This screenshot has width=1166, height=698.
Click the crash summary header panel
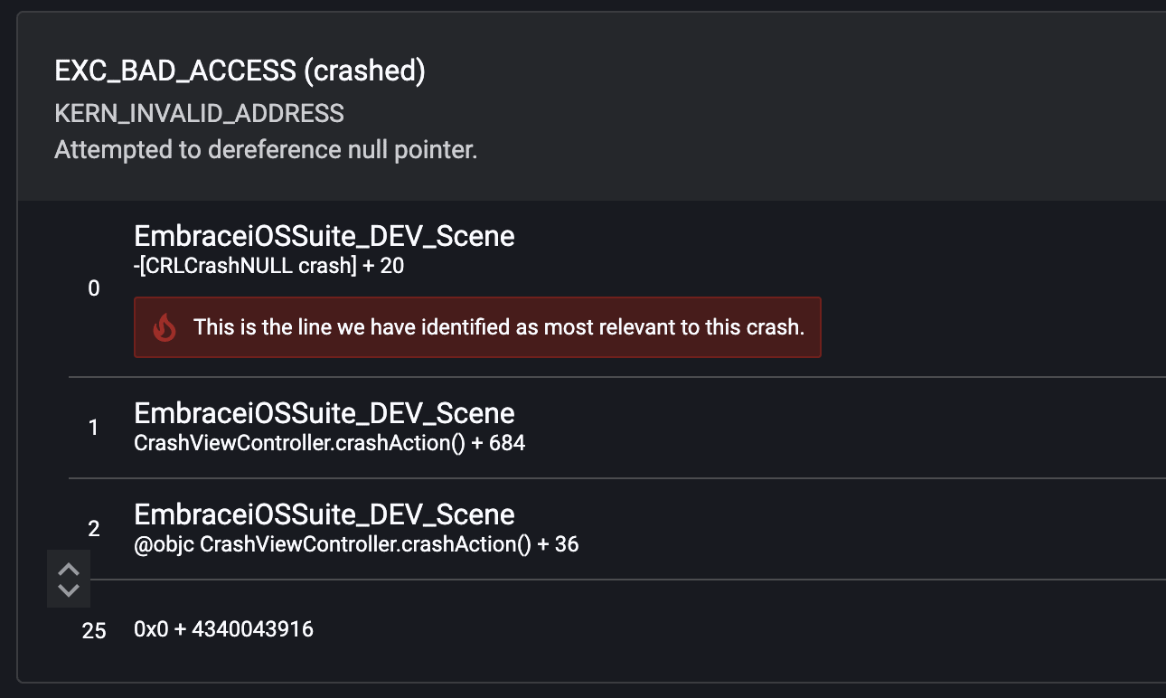click(x=591, y=107)
